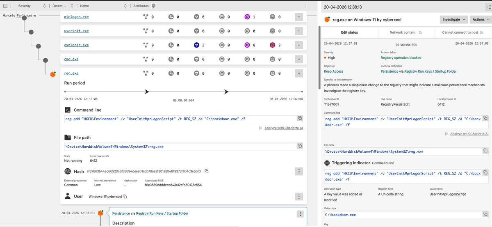Tick the select-all checkbox in table header
The height and width of the screenshot is (227, 492).
[x=5, y=6]
